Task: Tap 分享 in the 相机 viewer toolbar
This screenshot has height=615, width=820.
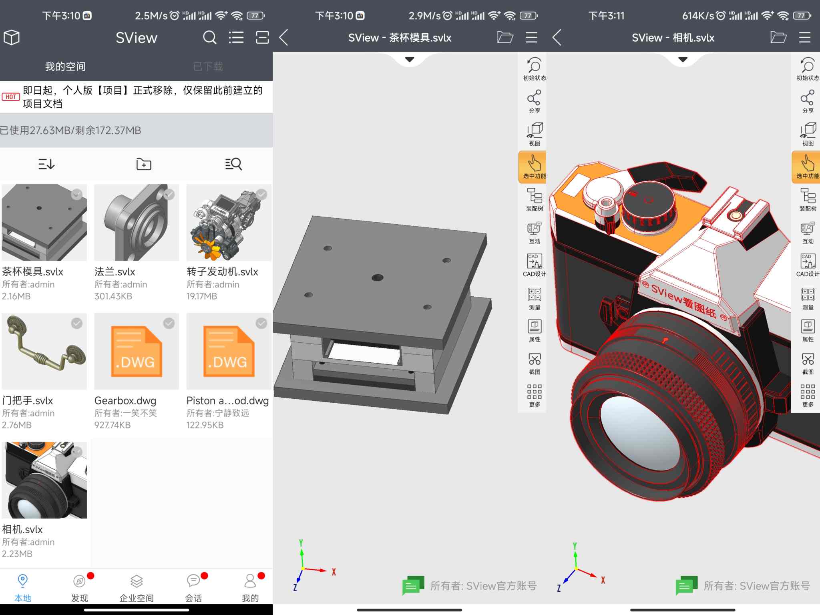Action: pyautogui.click(x=808, y=102)
